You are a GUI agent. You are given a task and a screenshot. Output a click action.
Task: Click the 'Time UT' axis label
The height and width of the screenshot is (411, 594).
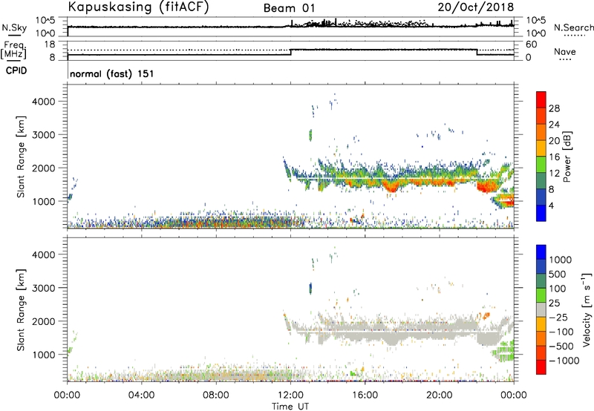tap(290, 406)
